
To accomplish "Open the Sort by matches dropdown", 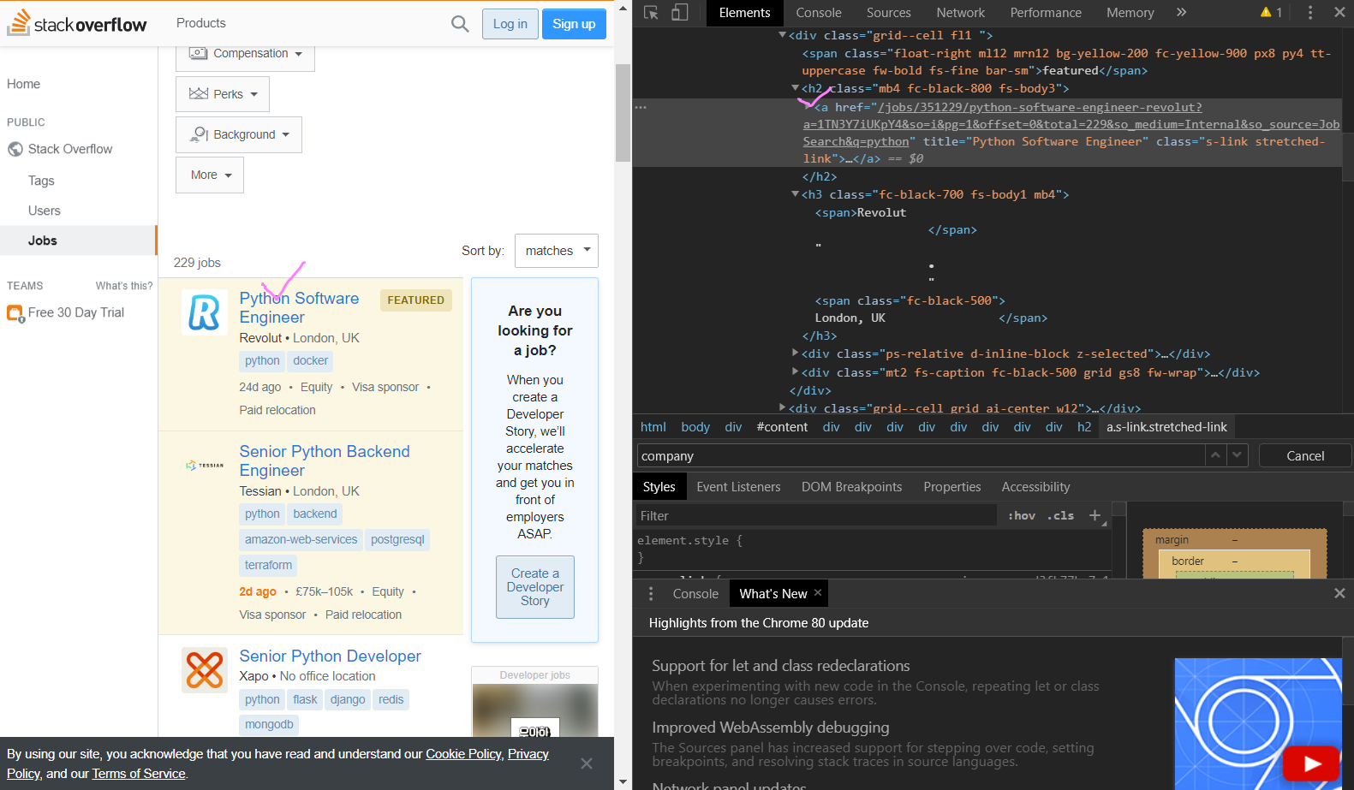I will pos(557,251).
